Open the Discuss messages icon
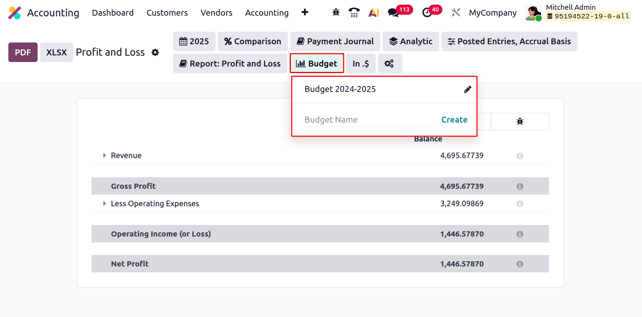The width and height of the screenshot is (642, 317). (x=393, y=12)
